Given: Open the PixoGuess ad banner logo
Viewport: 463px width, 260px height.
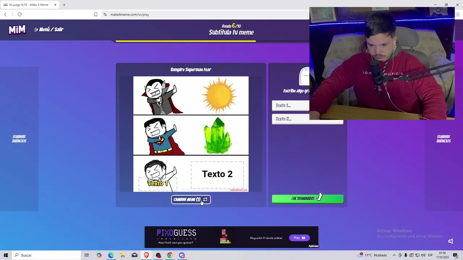Looking at the screenshot, I should [177, 233].
